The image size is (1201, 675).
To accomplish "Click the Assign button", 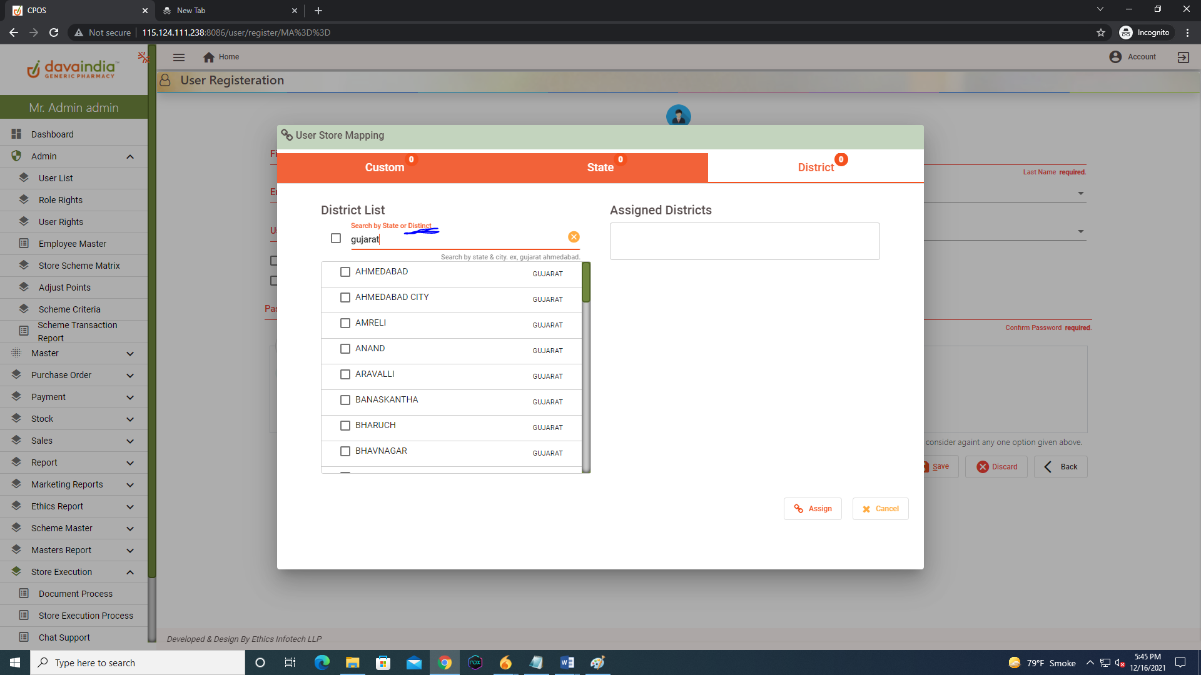I will pos(813,509).
